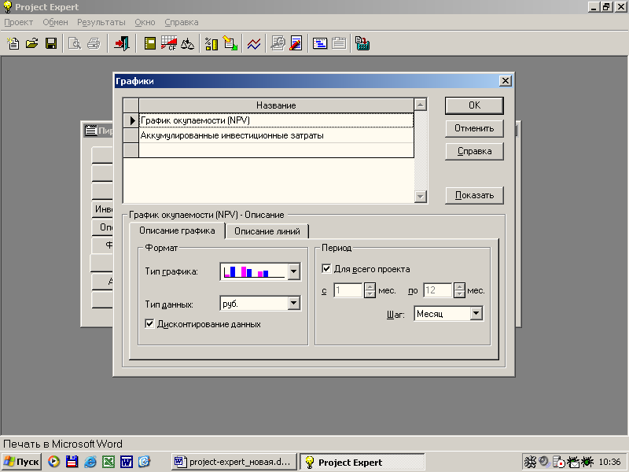This screenshot has height=472, width=629.
Task: Click row selector arrow beside График окупаемости
Action: (131, 120)
